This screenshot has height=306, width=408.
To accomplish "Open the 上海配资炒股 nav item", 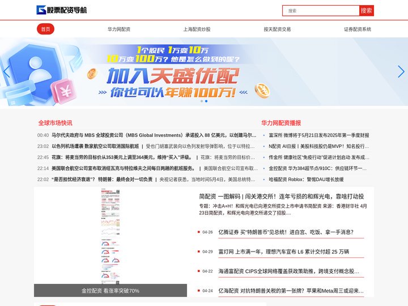I will [197, 29].
